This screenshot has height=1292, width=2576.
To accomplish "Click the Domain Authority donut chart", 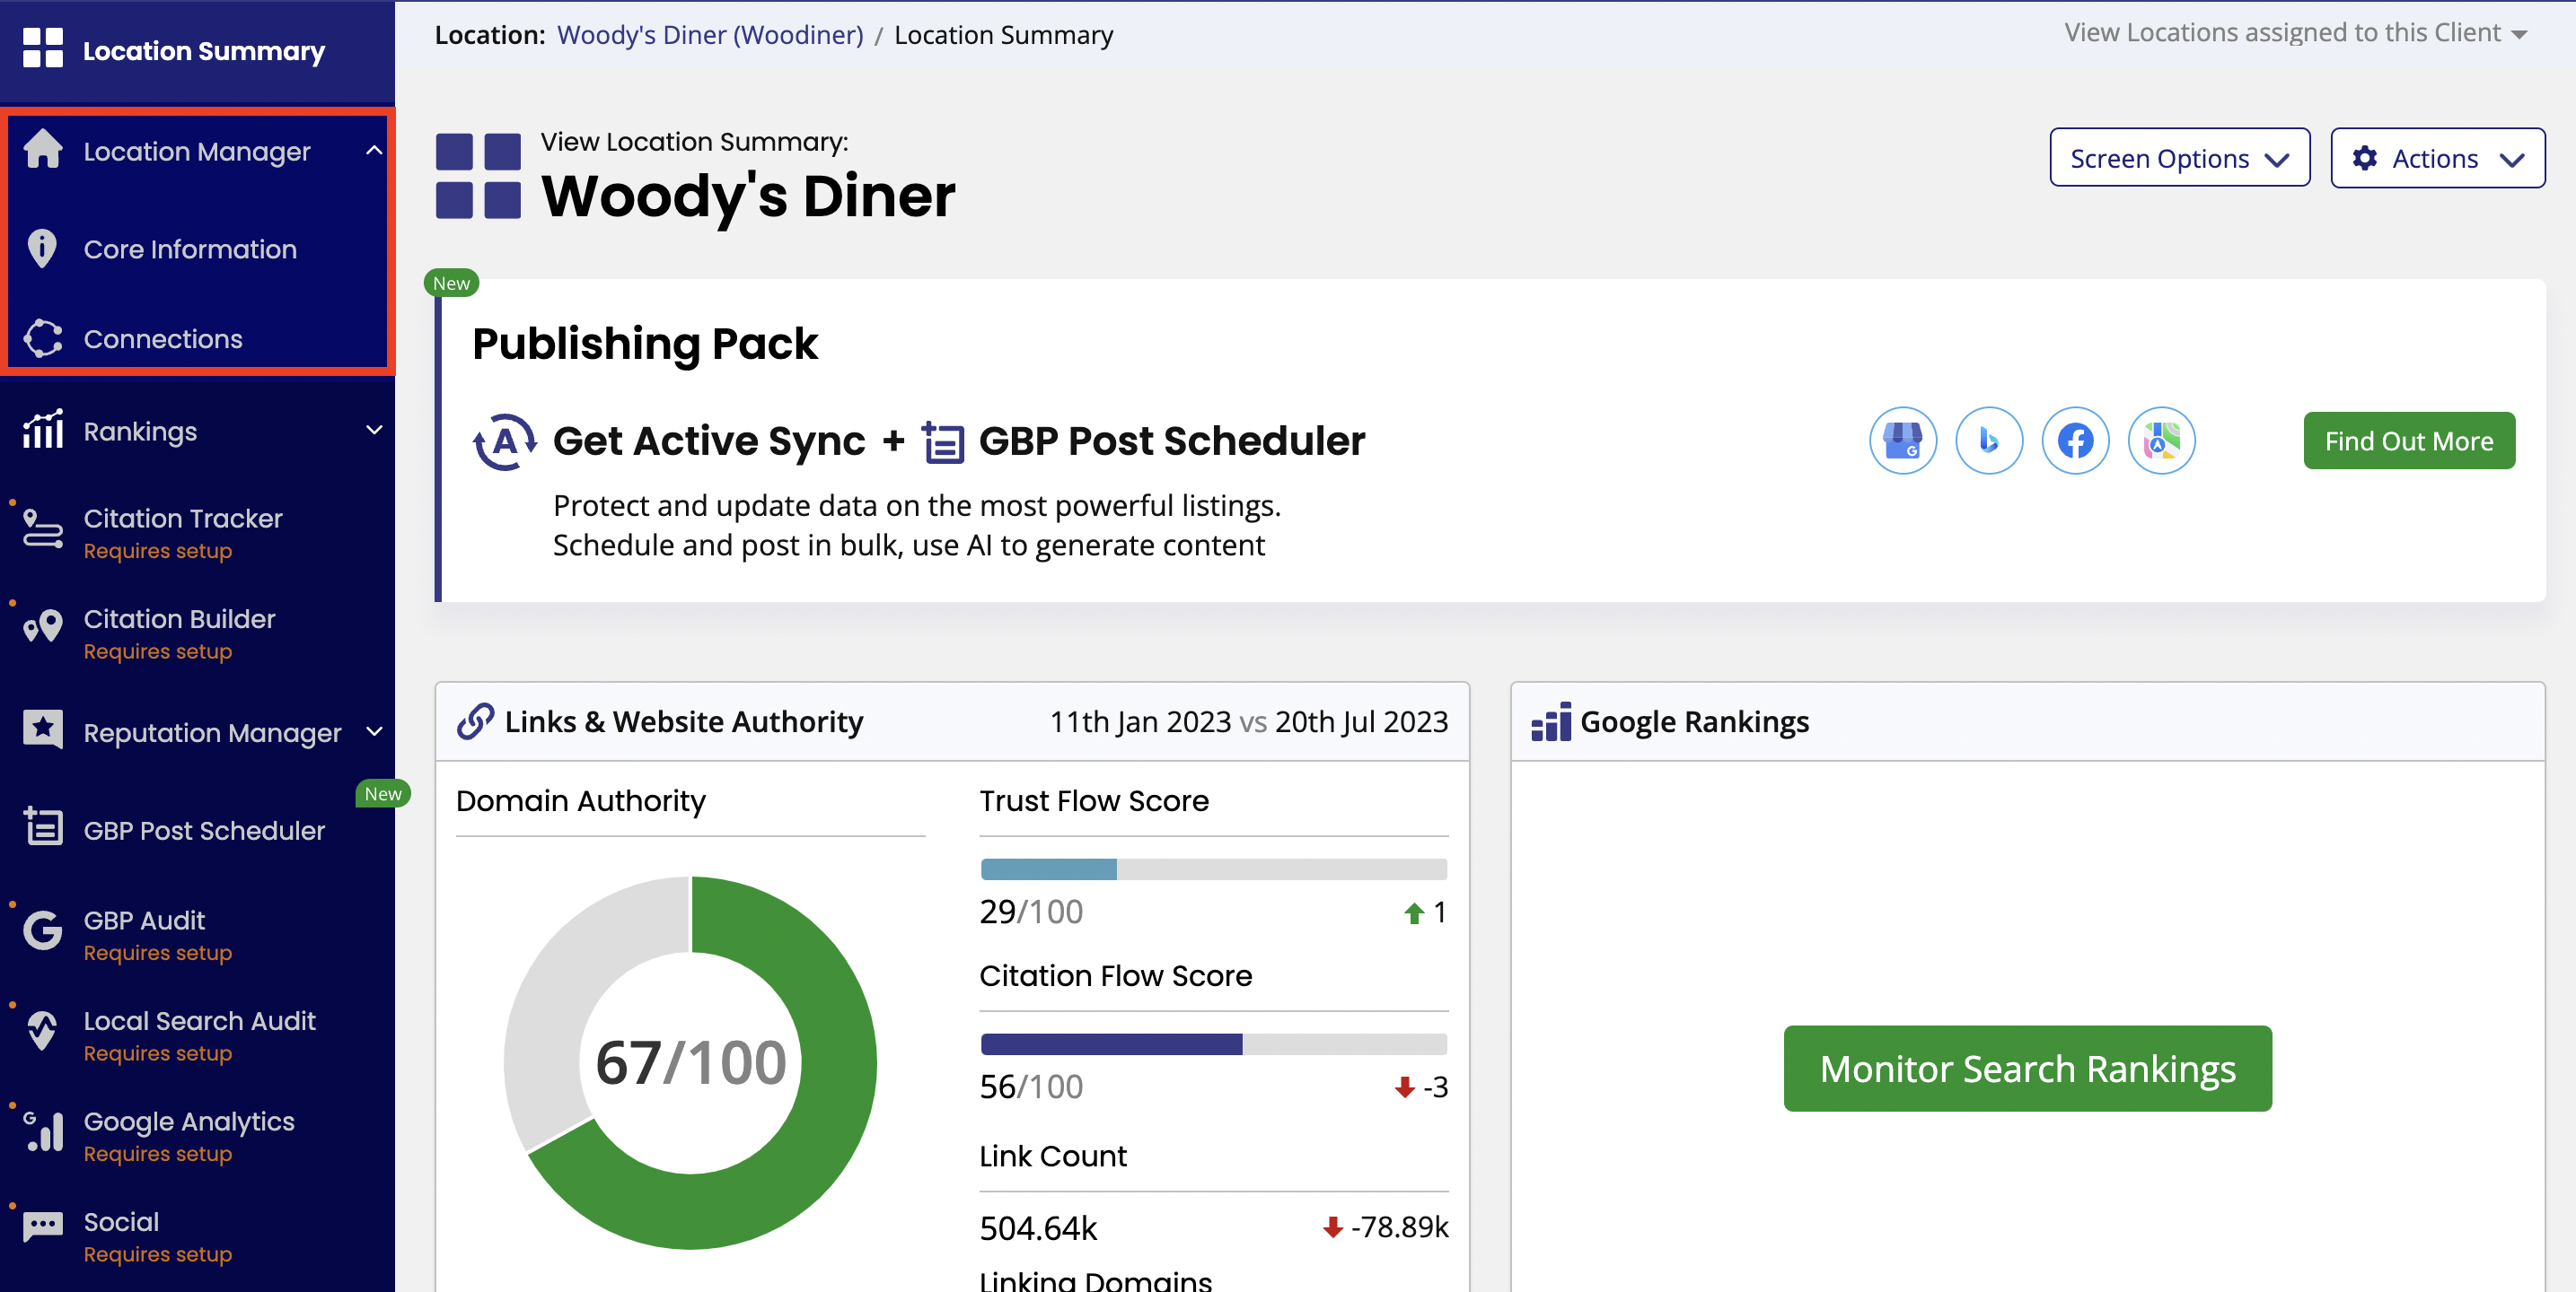I will click(690, 1062).
